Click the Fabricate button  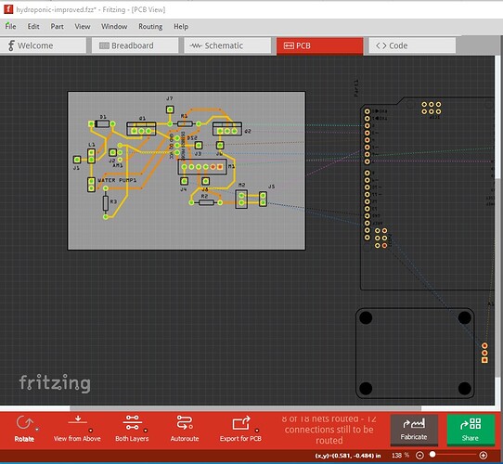point(414,430)
